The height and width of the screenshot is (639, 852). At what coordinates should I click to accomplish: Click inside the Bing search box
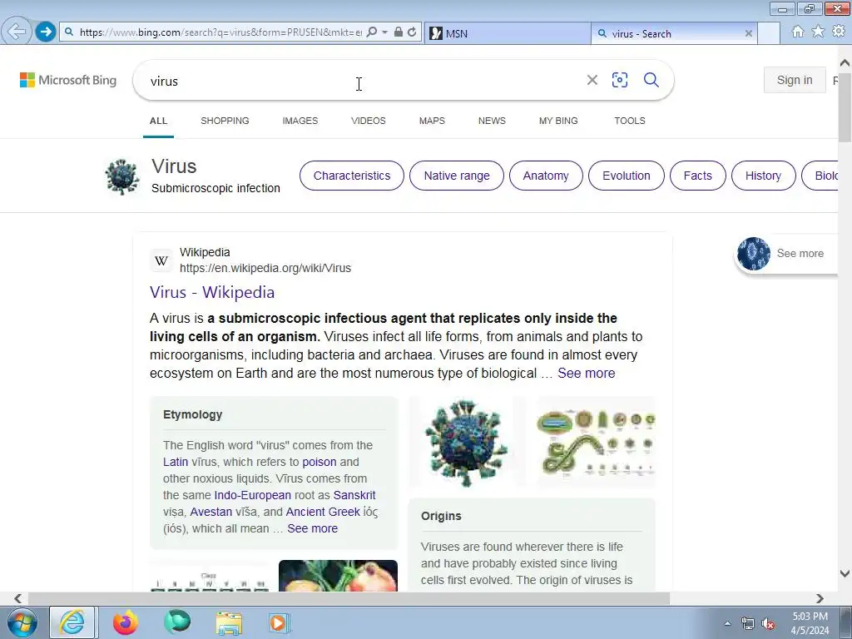tap(359, 81)
